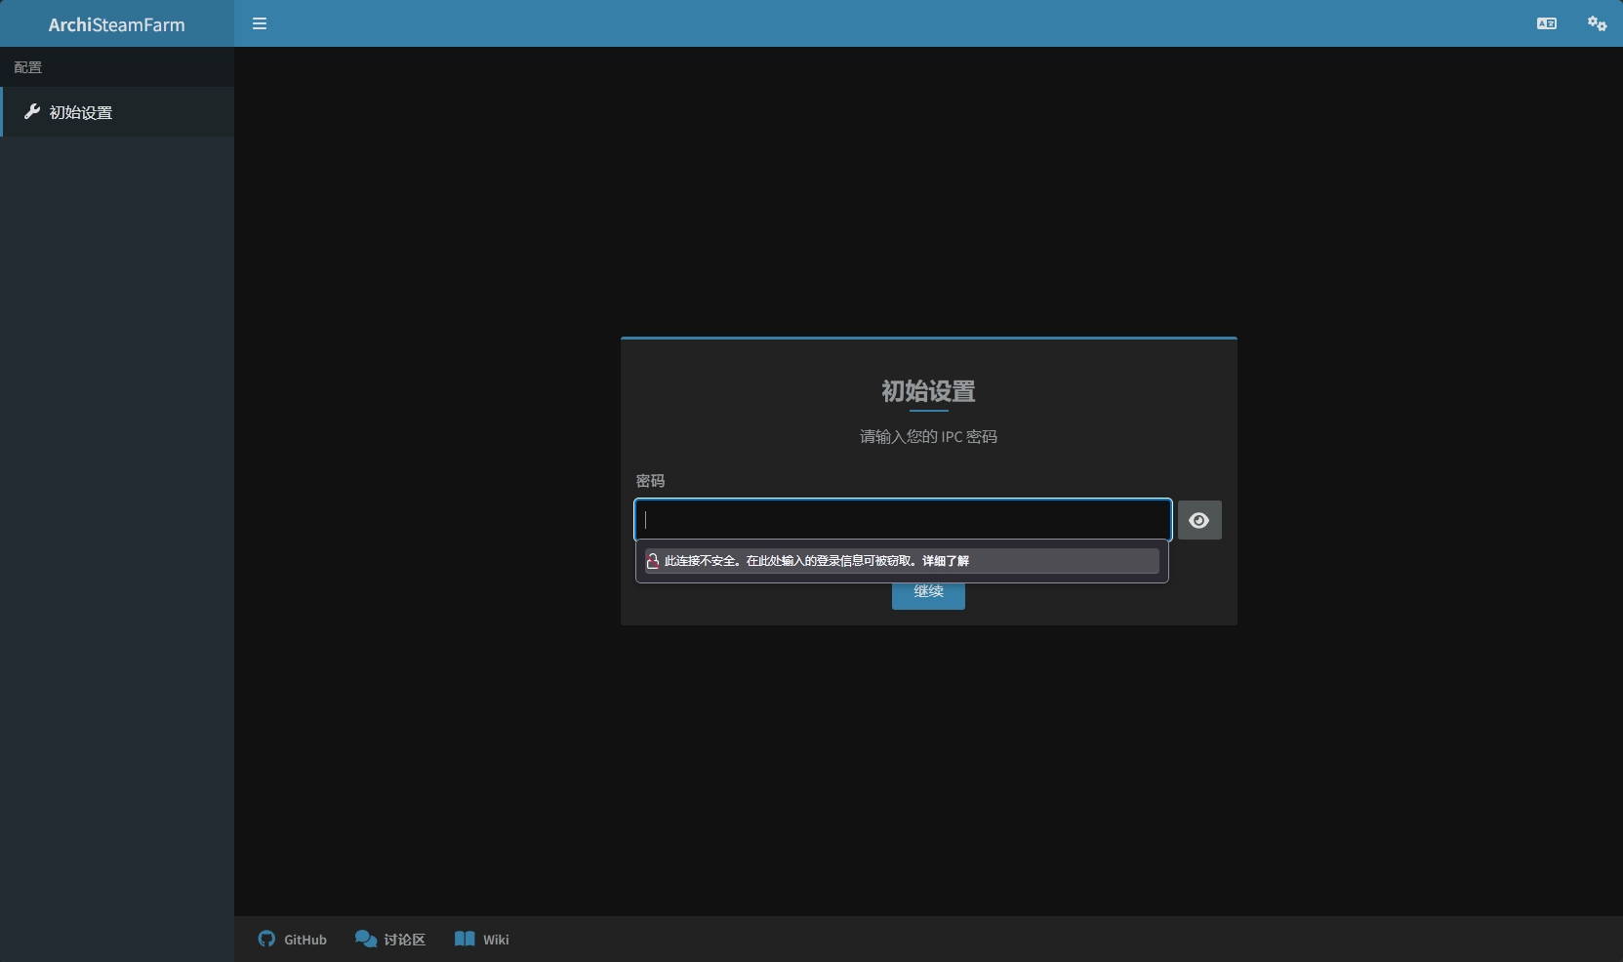Screen dimensions: 1623x962
Task: Click the 继续 continue button
Action: [x=928, y=595]
